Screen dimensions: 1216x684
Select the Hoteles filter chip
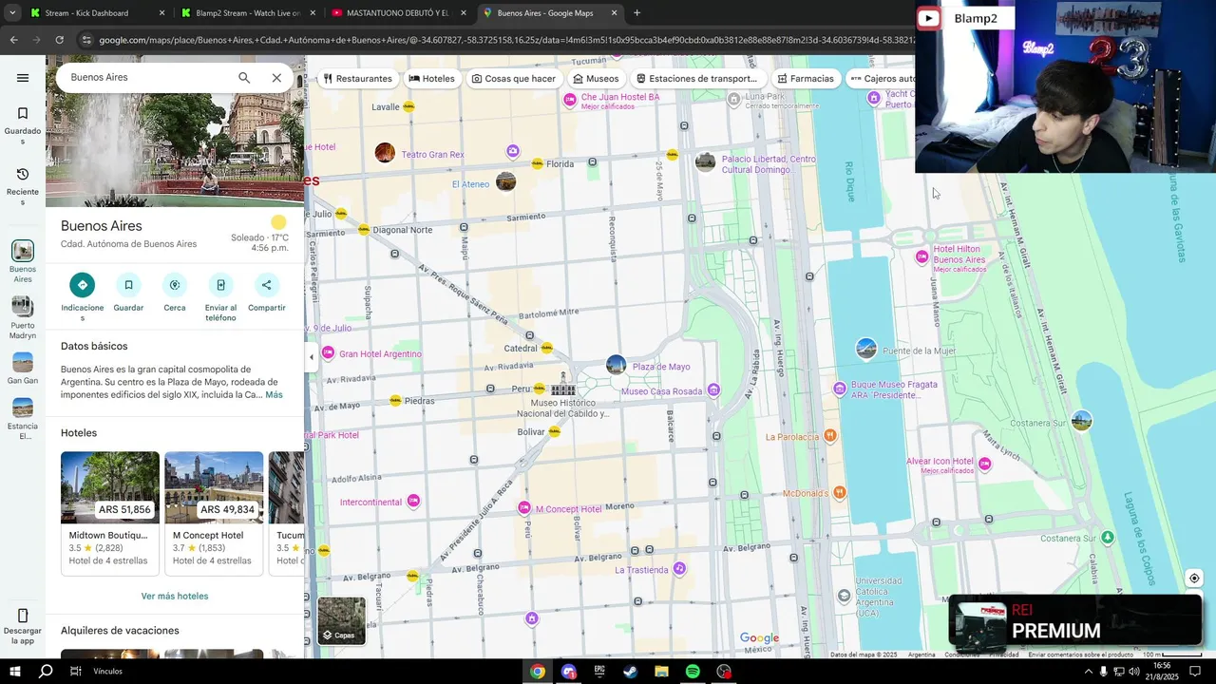point(432,79)
